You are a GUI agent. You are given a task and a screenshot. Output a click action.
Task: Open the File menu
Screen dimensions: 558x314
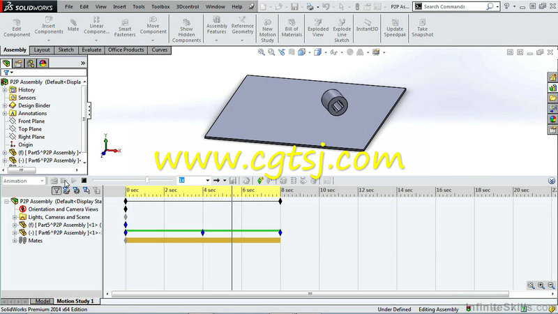pyautogui.click(x=68, y=6)
